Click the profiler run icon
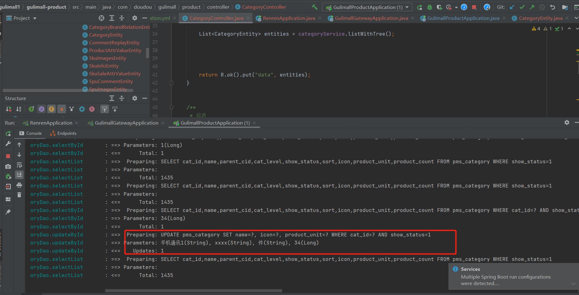 pyautogui.click(x=449, y=7)
